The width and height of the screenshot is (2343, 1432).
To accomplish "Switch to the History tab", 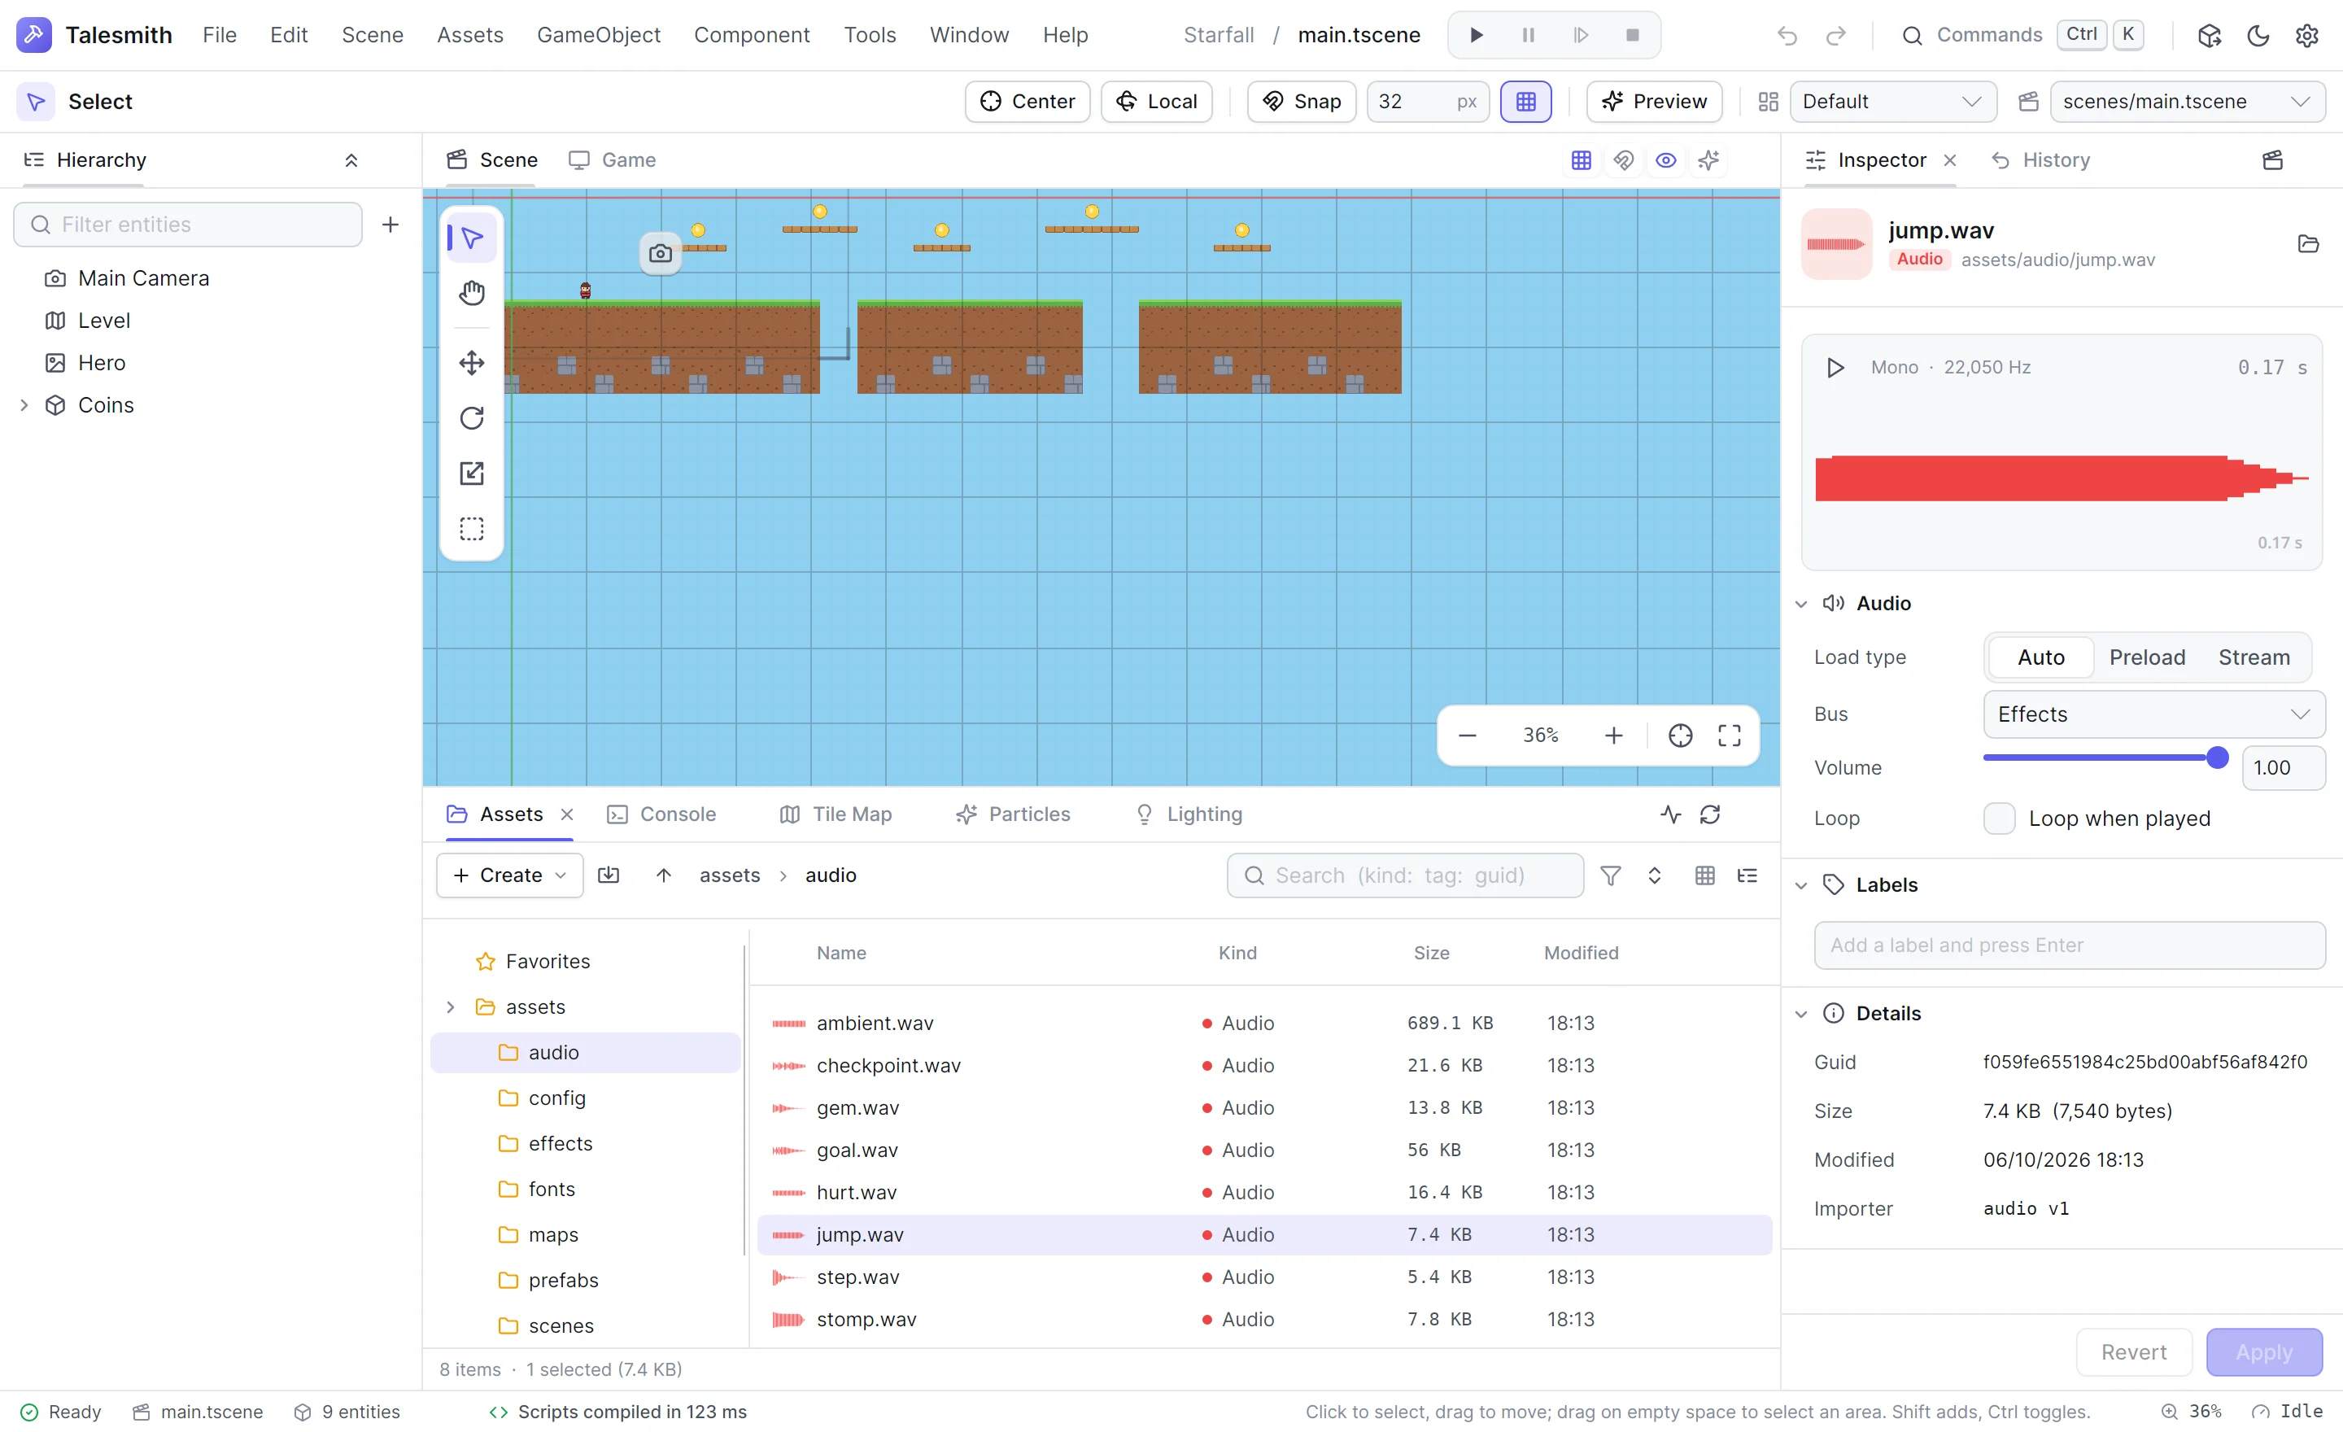I will pos(2040,159).
